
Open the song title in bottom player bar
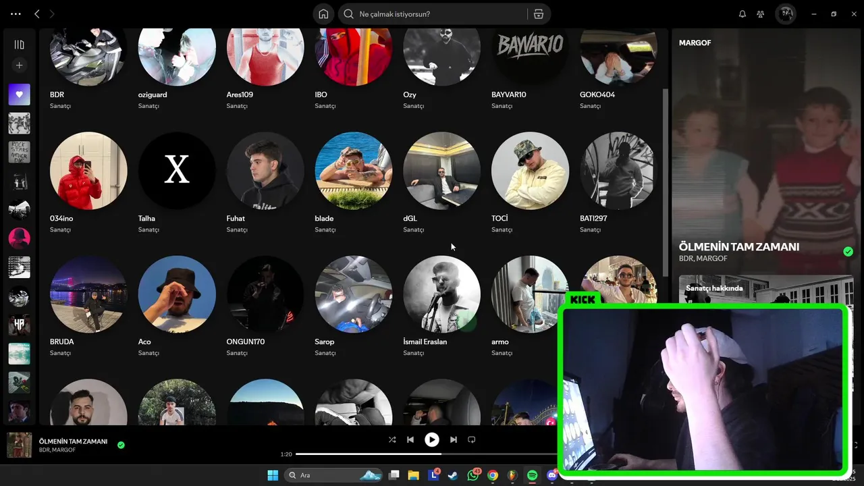pyautogui.click(x=73, y=441)
